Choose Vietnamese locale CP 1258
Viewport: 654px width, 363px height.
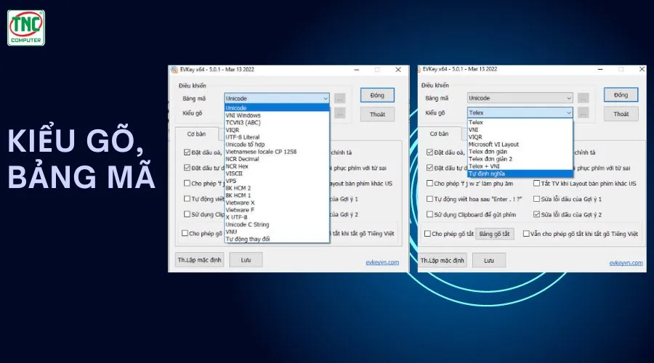tap(277, 152)
